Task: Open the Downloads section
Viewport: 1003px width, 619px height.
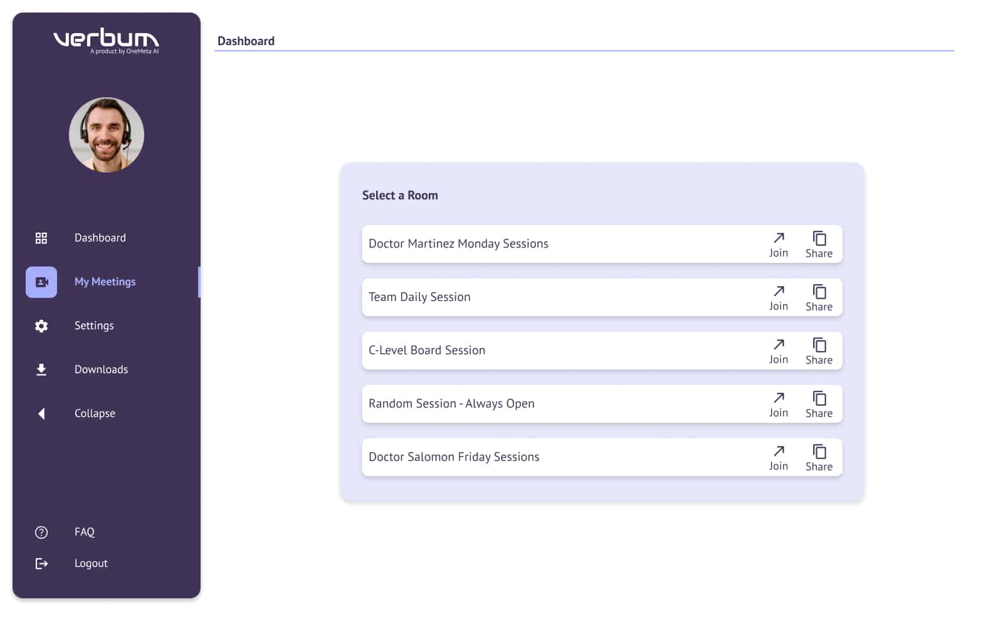Action: coord(101,369)
